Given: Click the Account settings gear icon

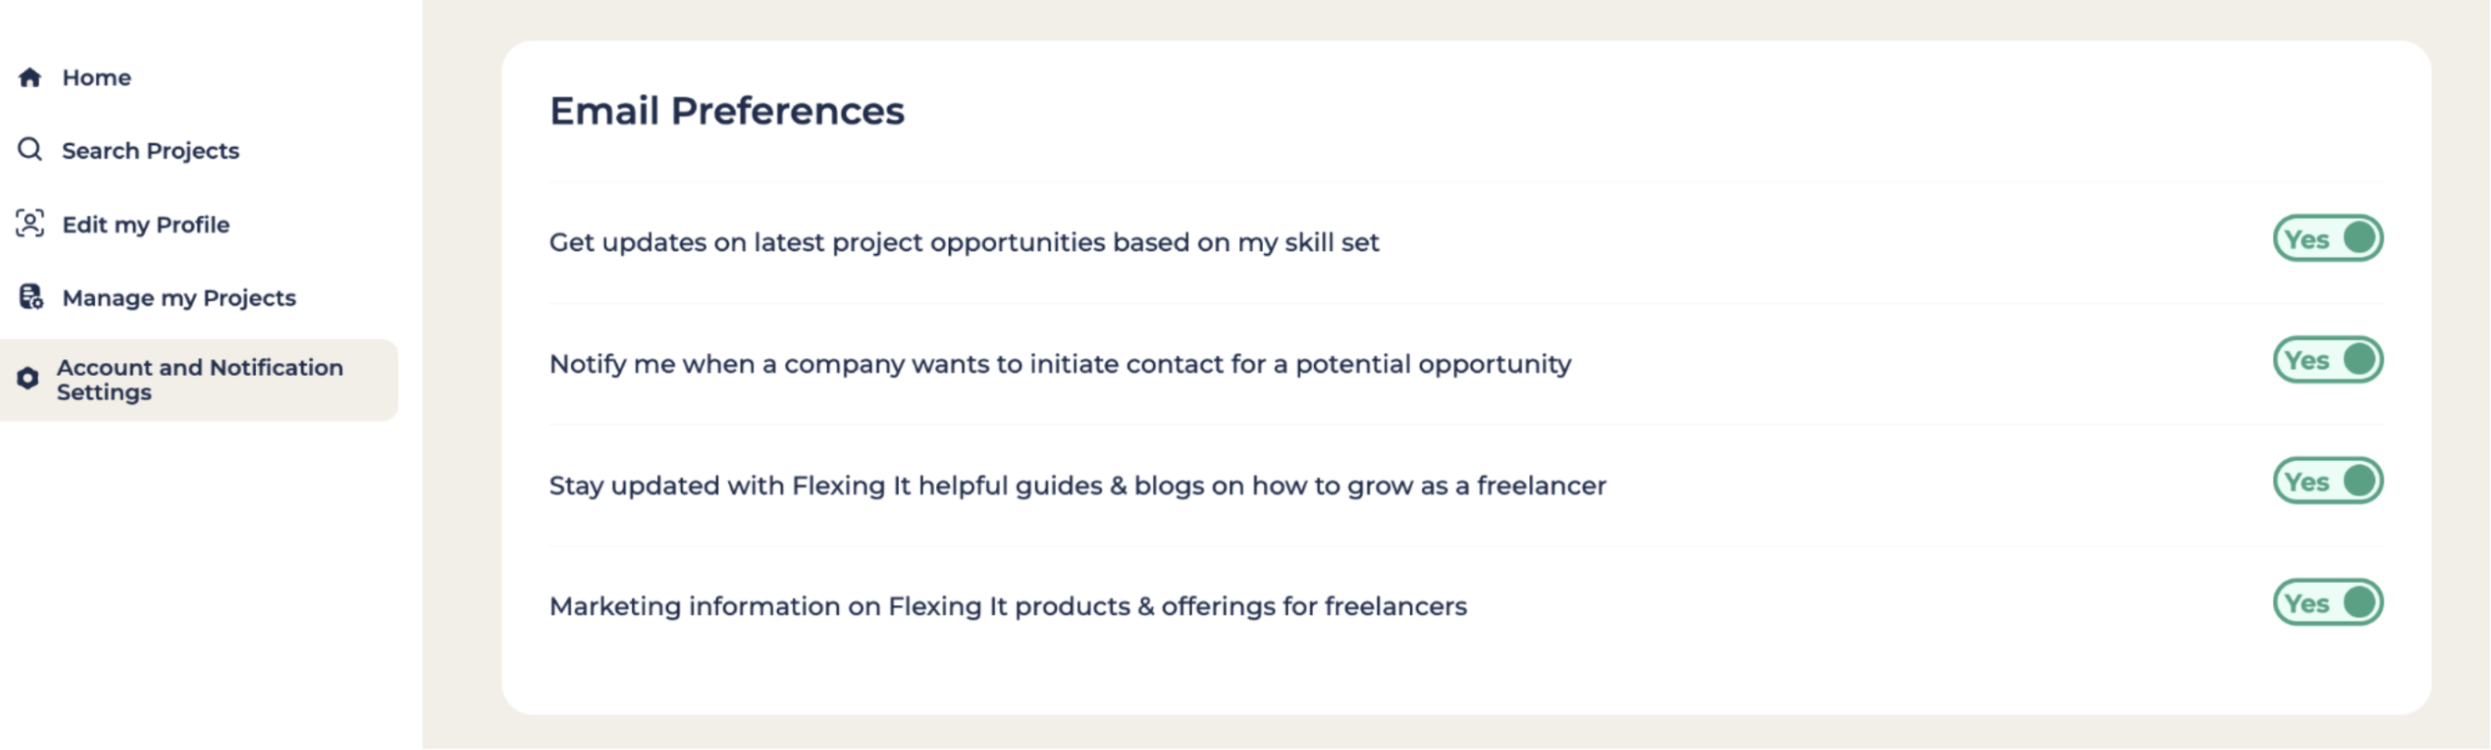Looking at the screenshot, I should (28, 379).
